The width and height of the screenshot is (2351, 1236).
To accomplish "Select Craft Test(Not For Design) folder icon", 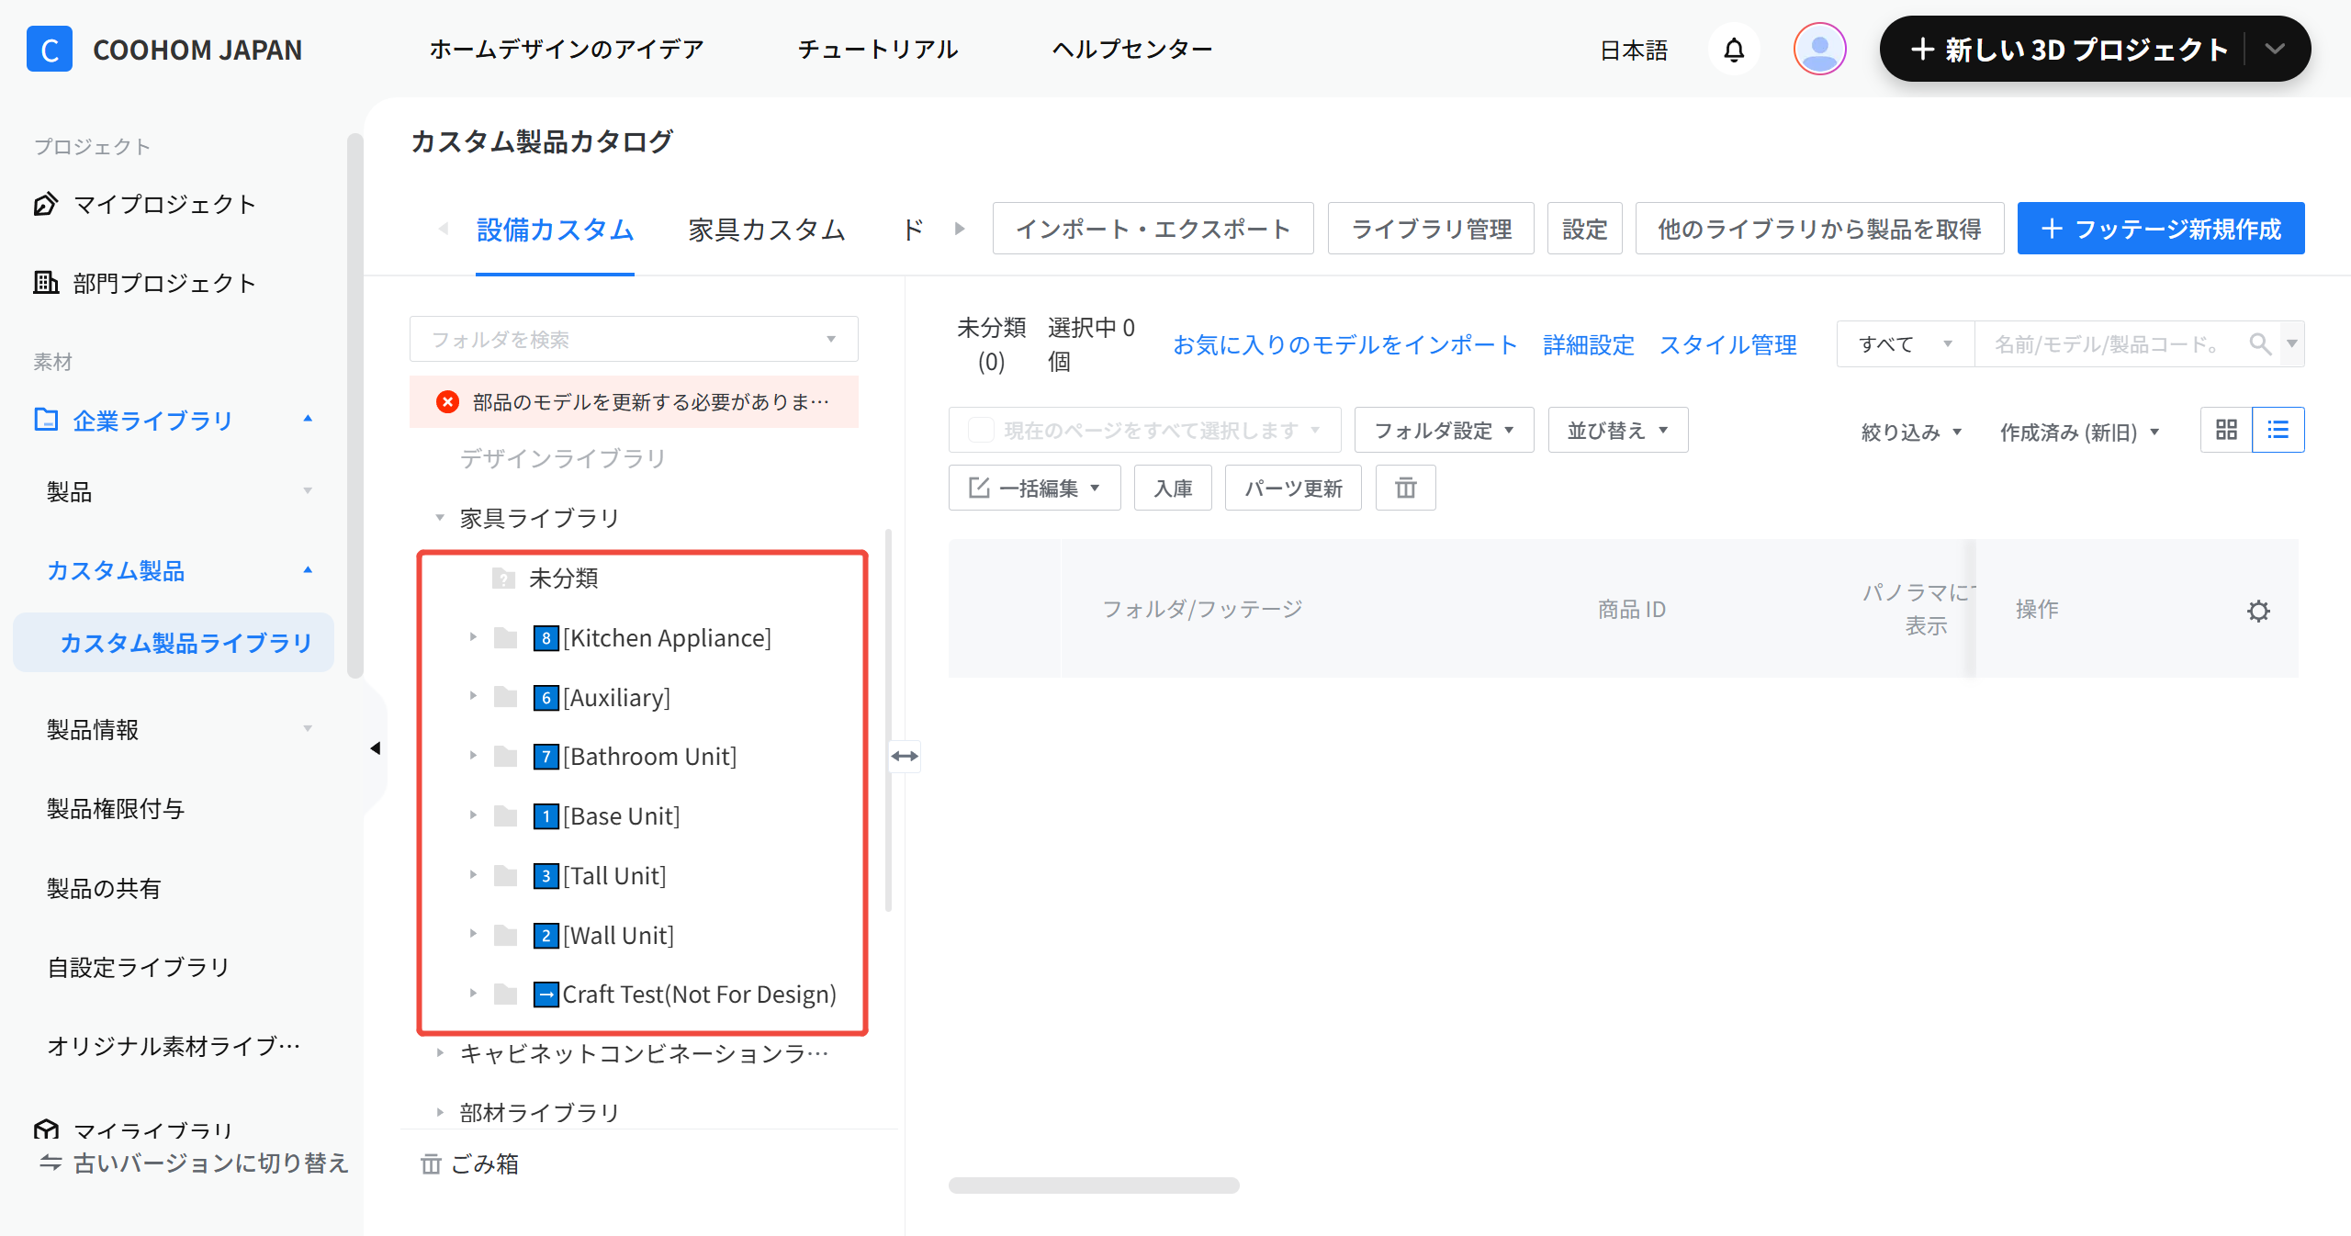I will [506, 994].
